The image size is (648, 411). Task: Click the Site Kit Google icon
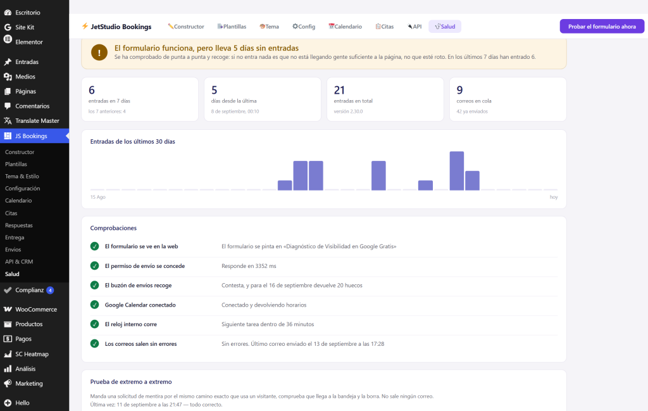click(x=8, y=27)
